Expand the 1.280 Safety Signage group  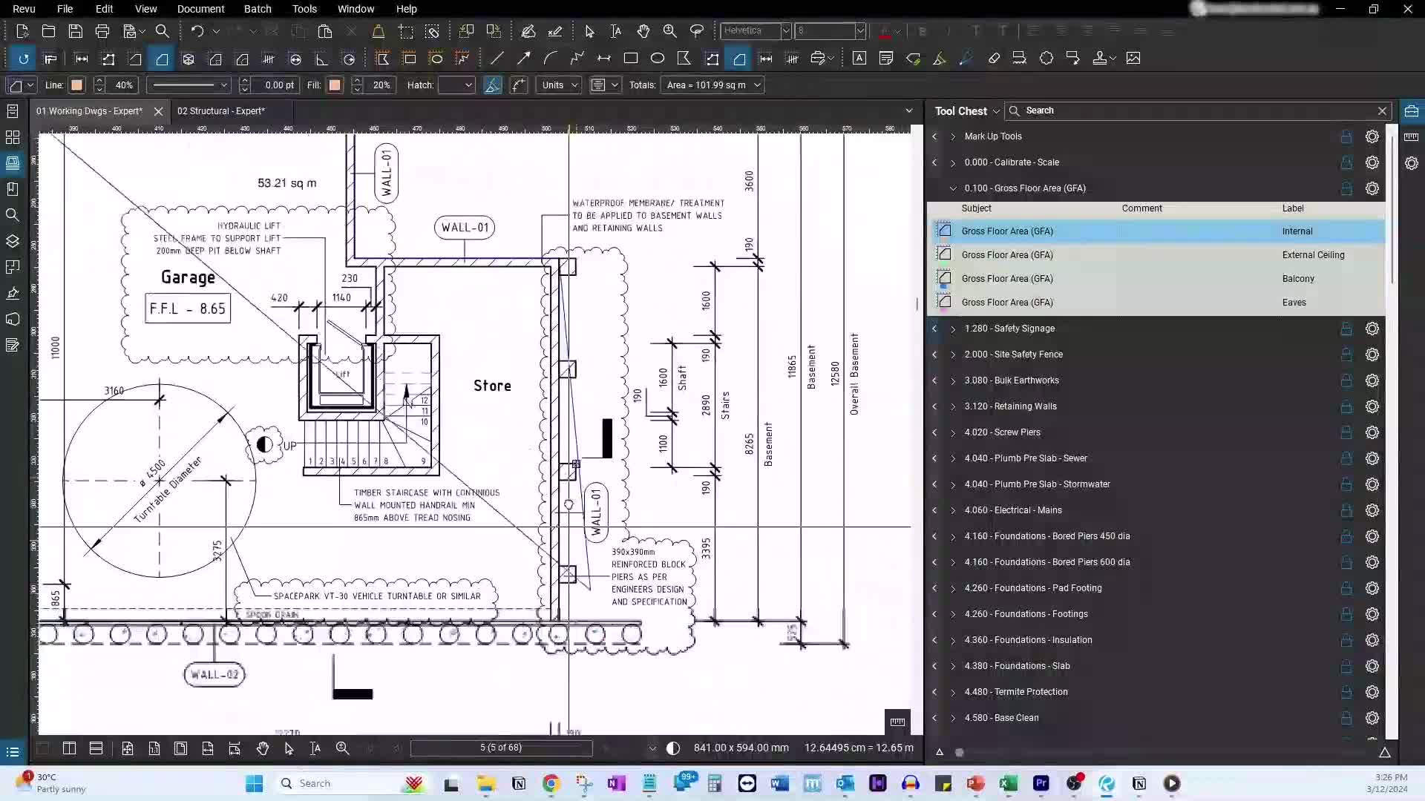(x=954, y=328)
